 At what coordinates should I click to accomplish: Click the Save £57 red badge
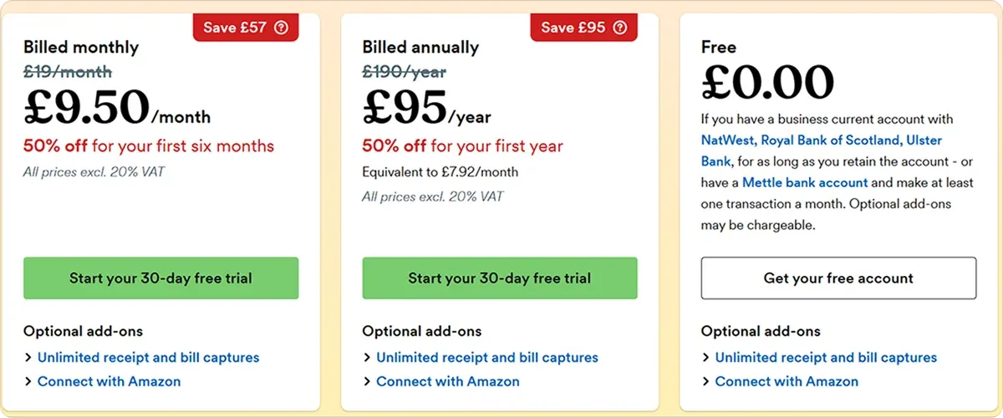[245, 28]
